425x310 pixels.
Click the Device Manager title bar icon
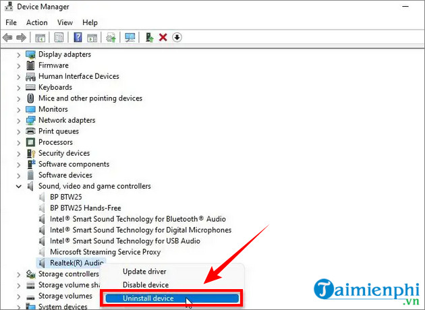click(8, 7)
